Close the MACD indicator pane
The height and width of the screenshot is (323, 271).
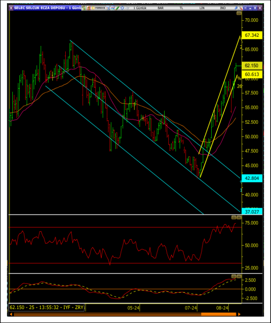(x=238, y=276)
